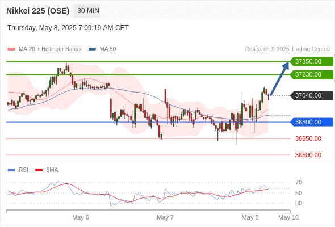Image resolution: width=335 pixels, height=227 pixels.
Task: Click the MA 20 + Bollinger Bands label
Action: click(50, 49)
